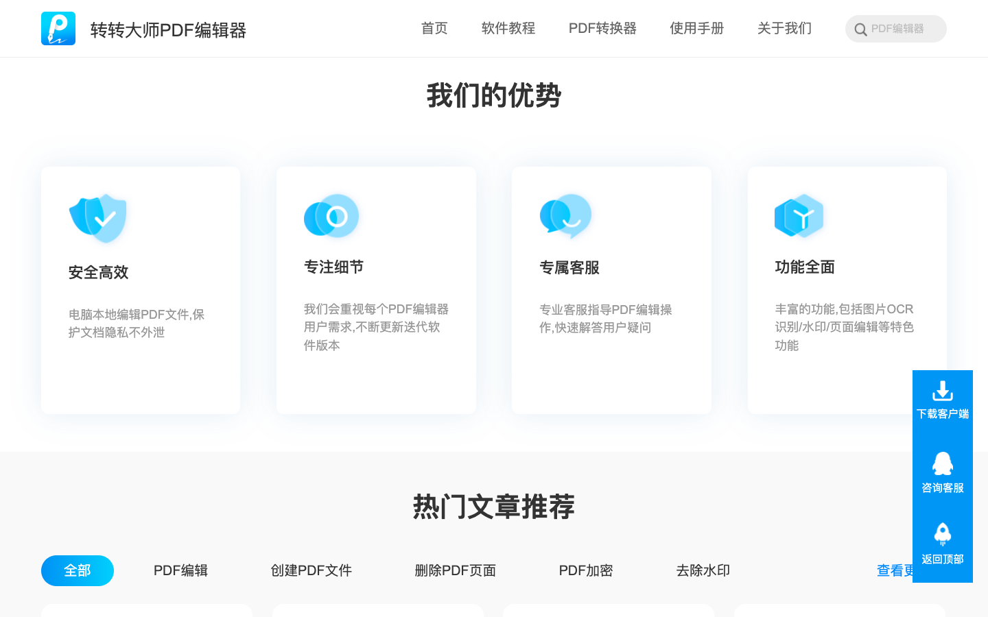Image resolution: width=988 pixels, height=617 pixels.
Task: Open the PDF转换器 menu item
Action: tap(602, 28)
